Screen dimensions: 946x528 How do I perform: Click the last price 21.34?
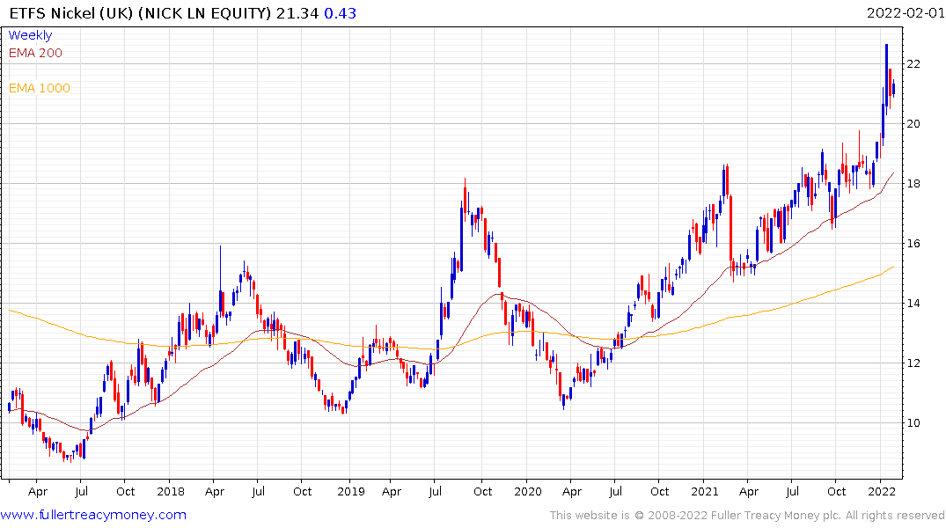click(x=297, y=13)
